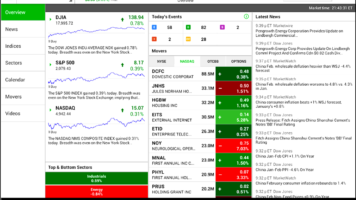
Task: Select Sectors in the sidebar
Action: click(23, 63)
